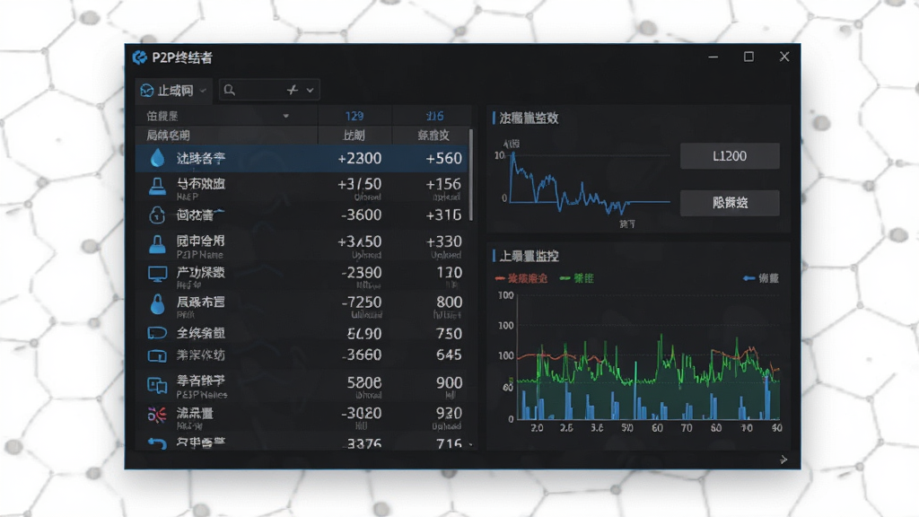Click the 129 column header

coord(354,116)
